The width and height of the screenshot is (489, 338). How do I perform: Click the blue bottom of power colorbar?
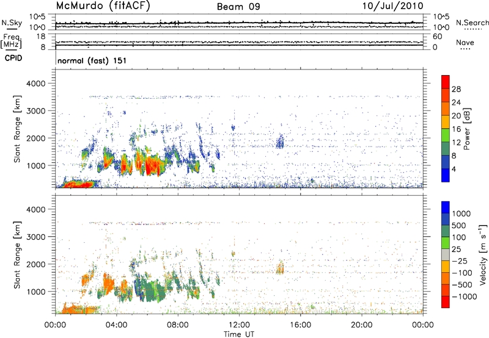446,175
